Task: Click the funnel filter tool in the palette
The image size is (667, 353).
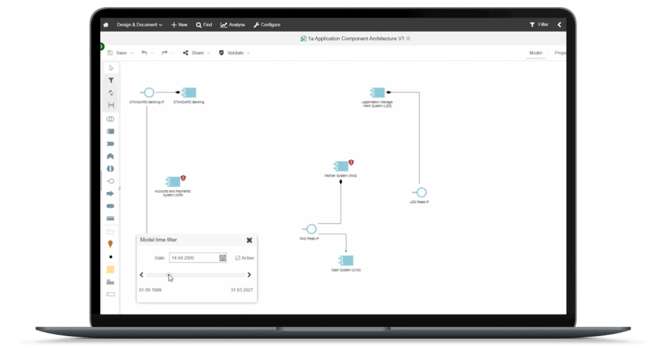Action: (111, 80)
